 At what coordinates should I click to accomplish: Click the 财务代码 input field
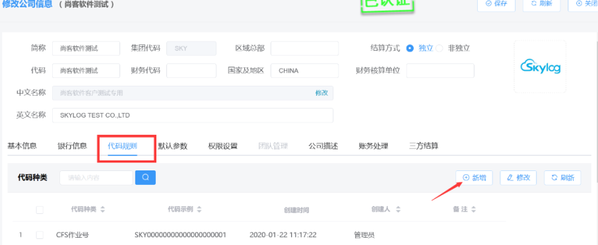coord(191,71)
